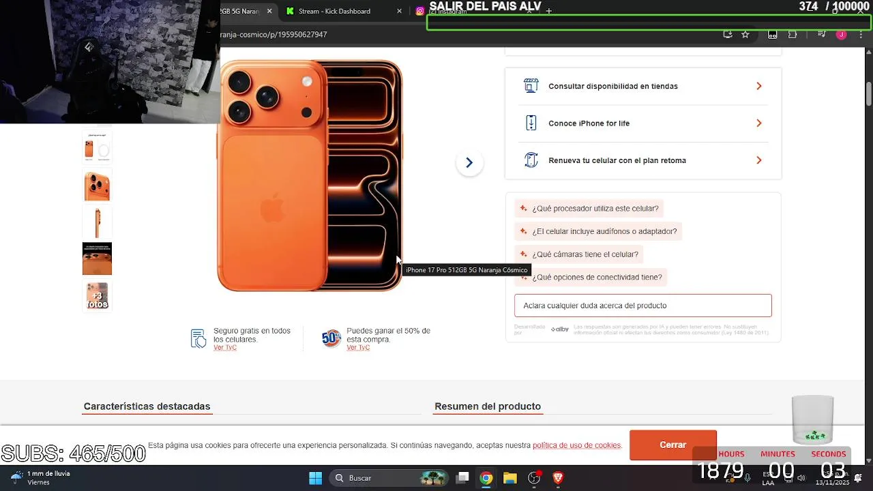
Task: Expand the Conoce iPhone for life chevron
Action: tap(759, 123)
